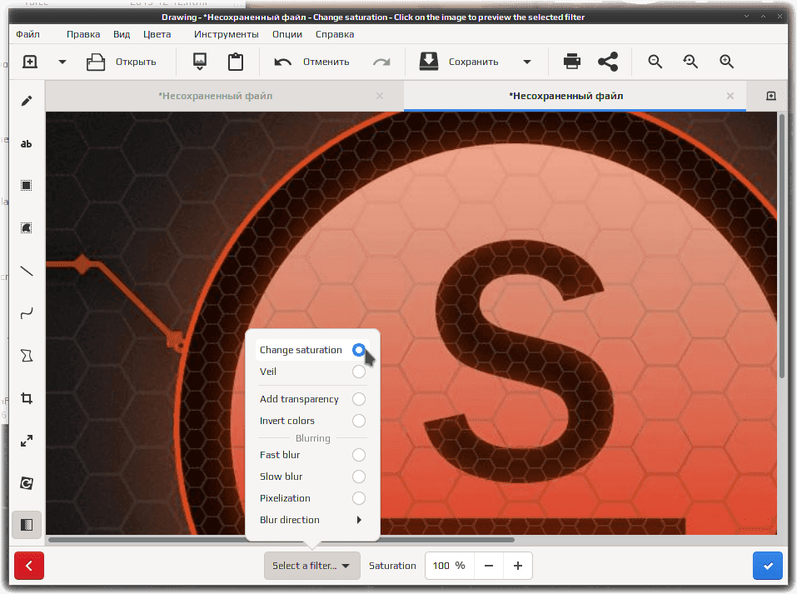Image resolution: width=797 pixels, height=594 pixels.
Task: Open the Инструменты menu
Action: tap(227, 34)
